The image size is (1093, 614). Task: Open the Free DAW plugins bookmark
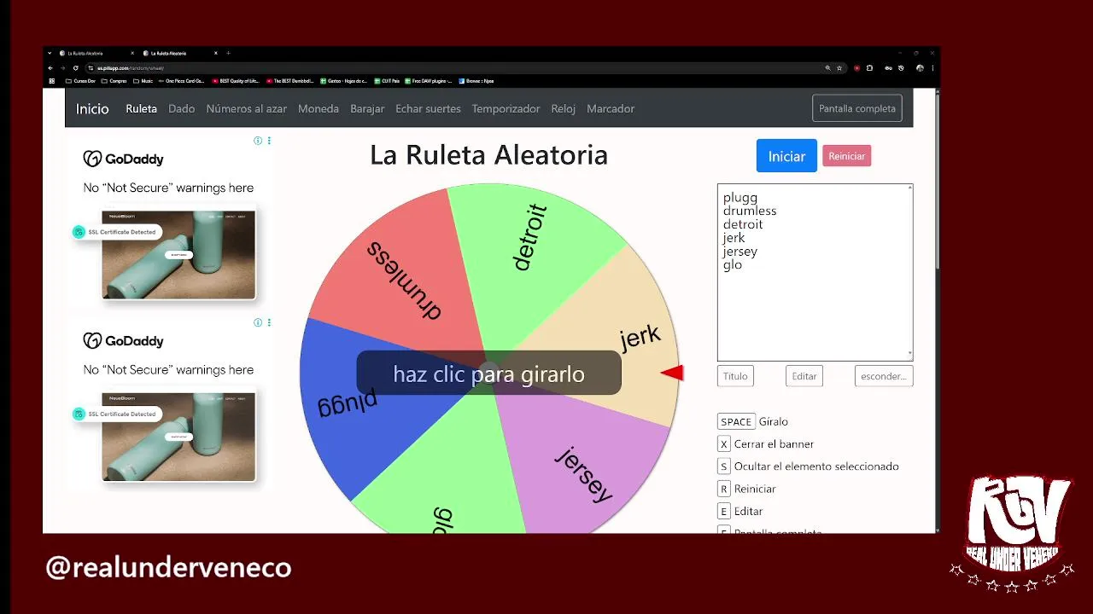pos(429,81)
